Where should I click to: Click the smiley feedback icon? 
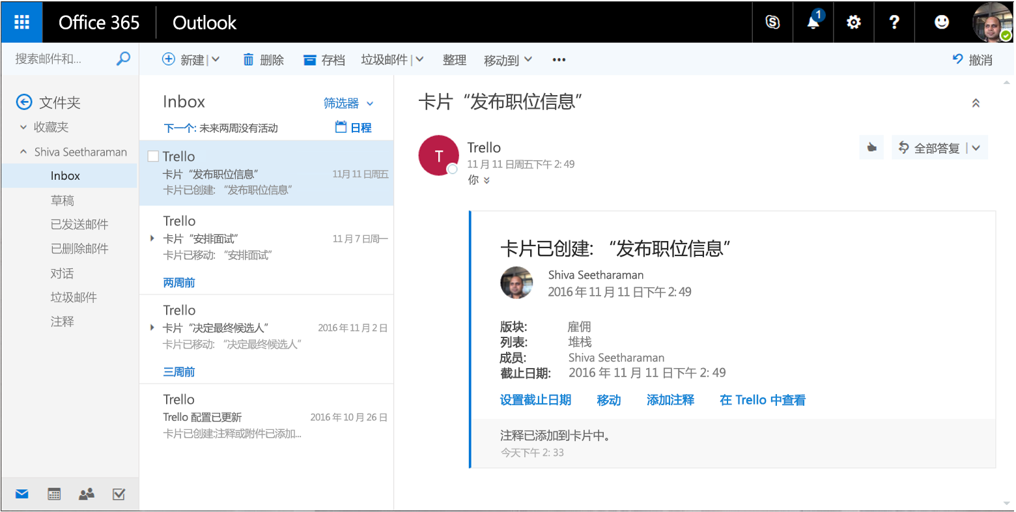point(942,22)
